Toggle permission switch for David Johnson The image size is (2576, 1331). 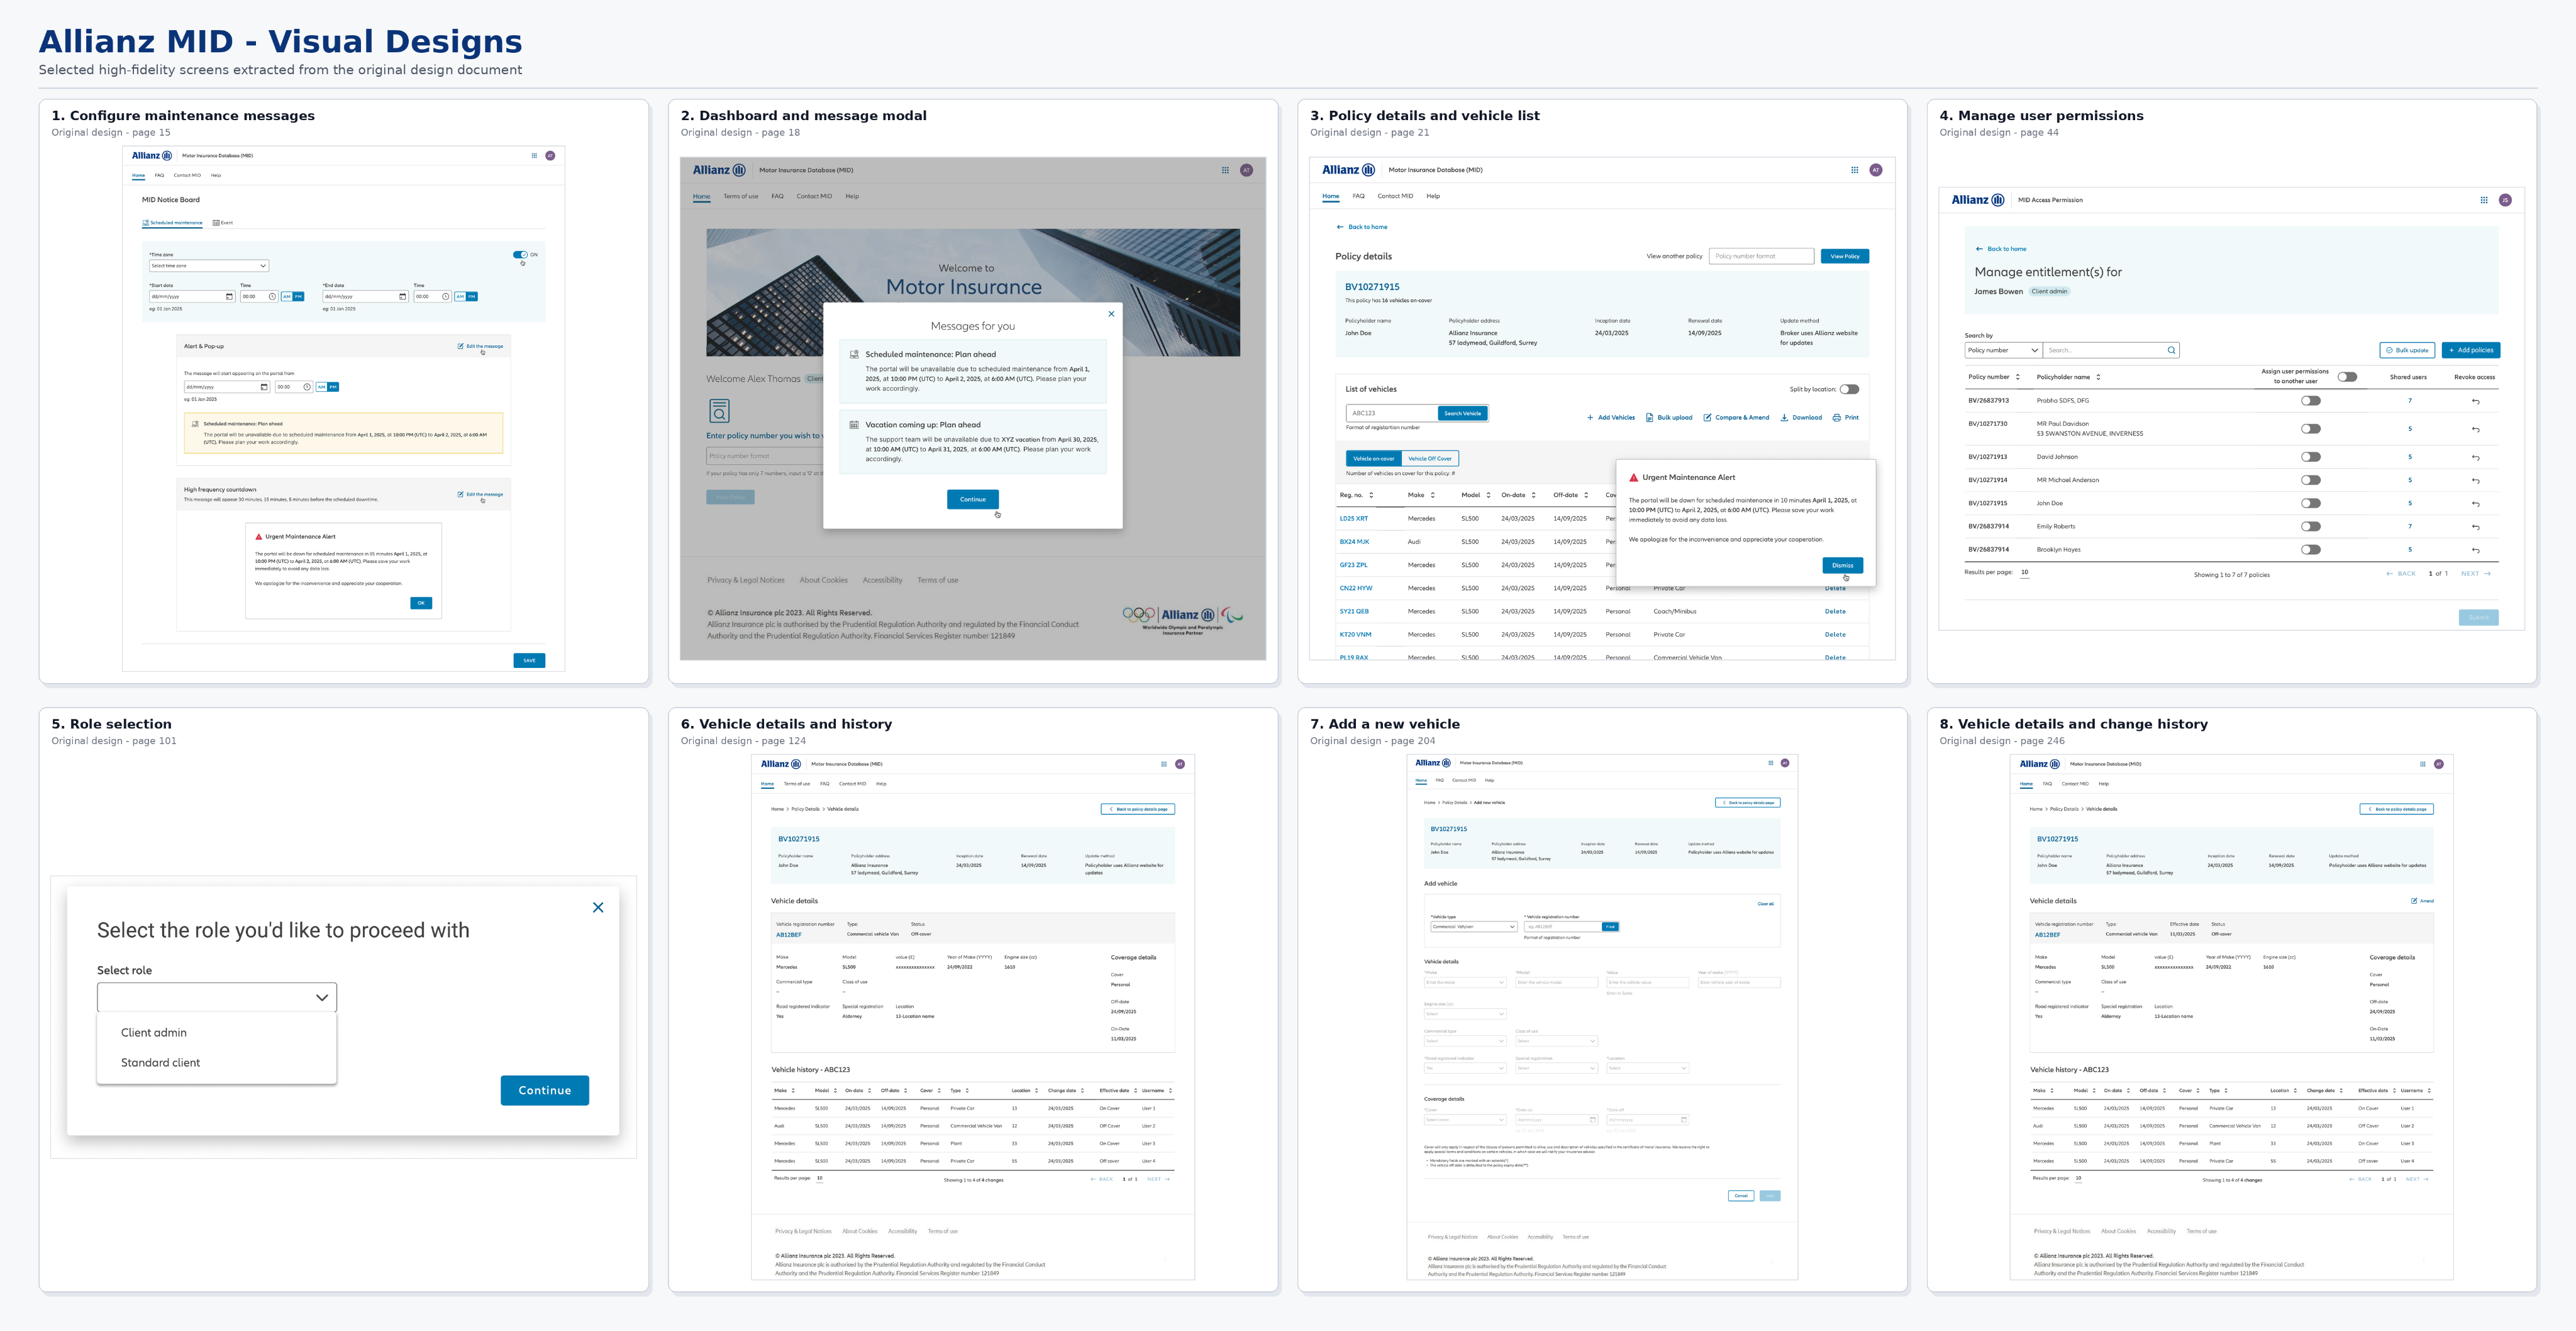click(2311, 457)
